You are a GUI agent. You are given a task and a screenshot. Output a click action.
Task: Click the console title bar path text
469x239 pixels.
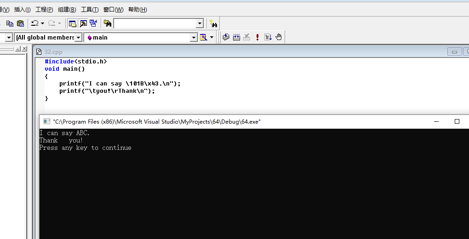point(157,121)
